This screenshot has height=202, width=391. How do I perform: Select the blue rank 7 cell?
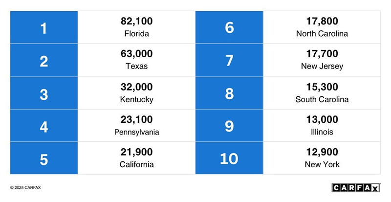(x=229, y=60)
